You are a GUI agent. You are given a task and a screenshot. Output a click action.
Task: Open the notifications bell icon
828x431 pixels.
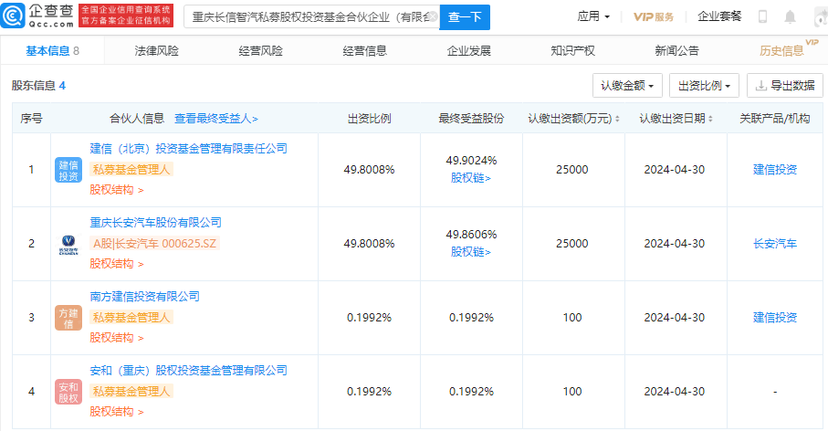[x=790, y=16]
